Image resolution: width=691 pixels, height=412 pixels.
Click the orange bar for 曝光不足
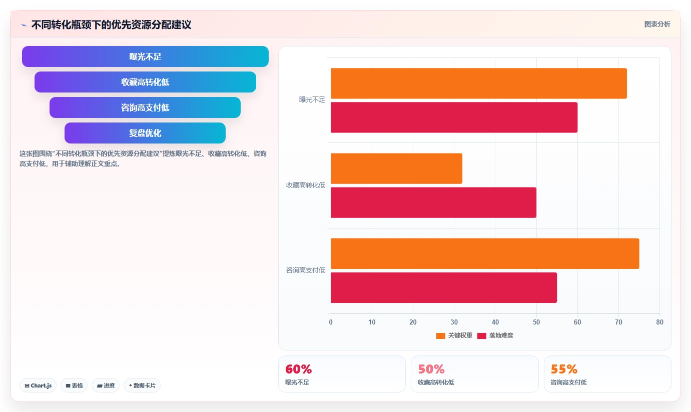coord(479,83)
